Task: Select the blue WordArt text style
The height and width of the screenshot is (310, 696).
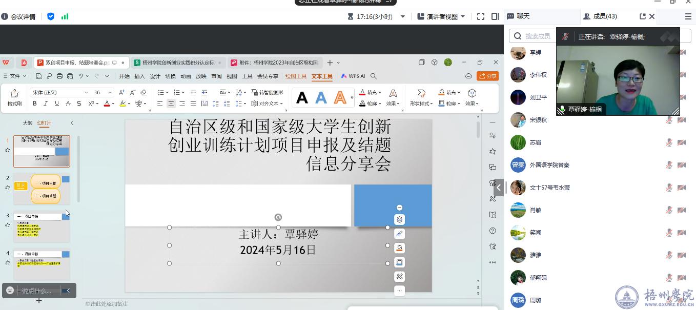Action: [x=321, y=97]
